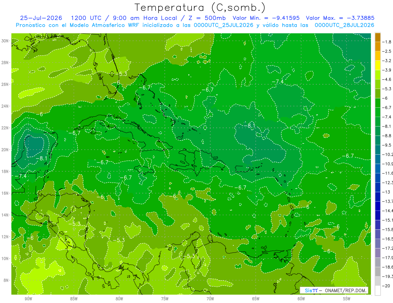The image size is (393, 303).
Task: Click the dark orange swatch above the -1.8 label
Action: [x=378, y=37]
